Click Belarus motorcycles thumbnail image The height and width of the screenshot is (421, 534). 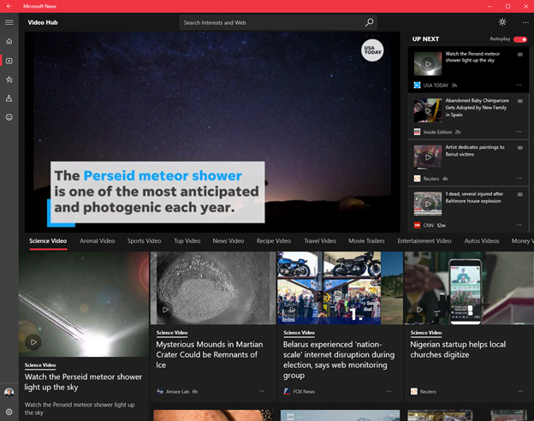340,288
